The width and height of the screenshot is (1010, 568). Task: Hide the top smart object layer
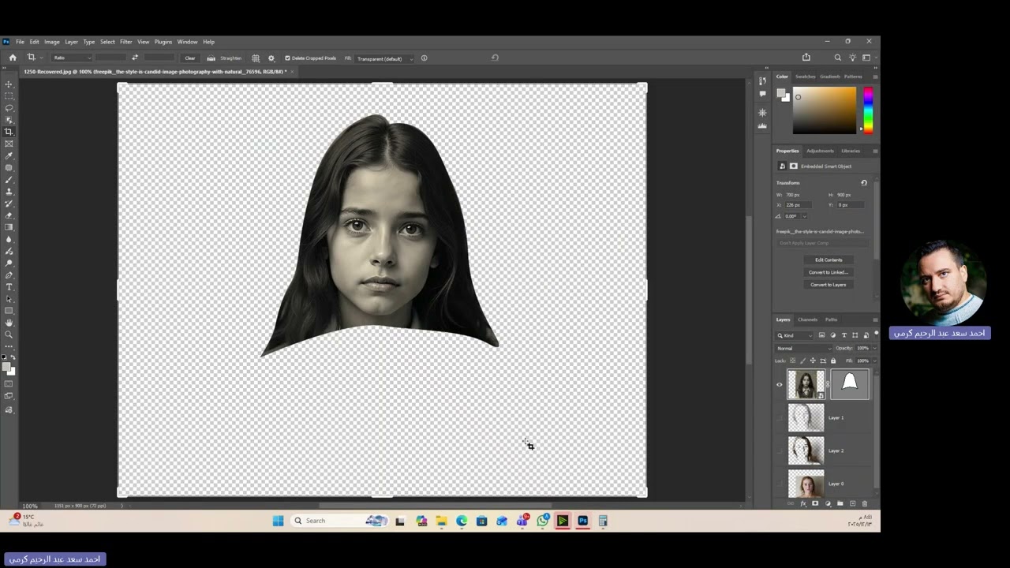[x=780, y=385]
